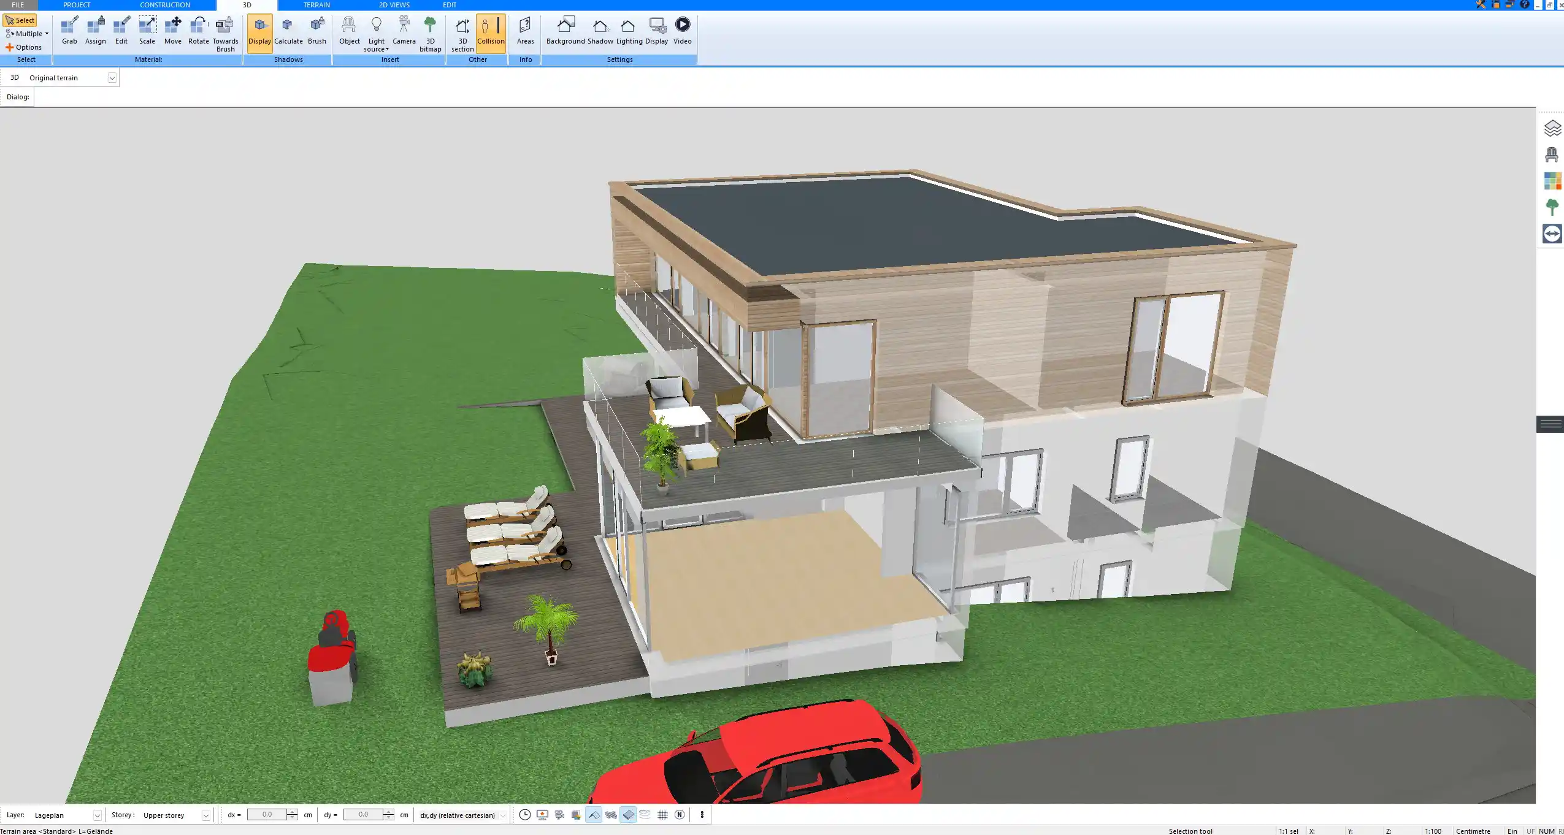Select the Scale material tool

coord(147,29)
